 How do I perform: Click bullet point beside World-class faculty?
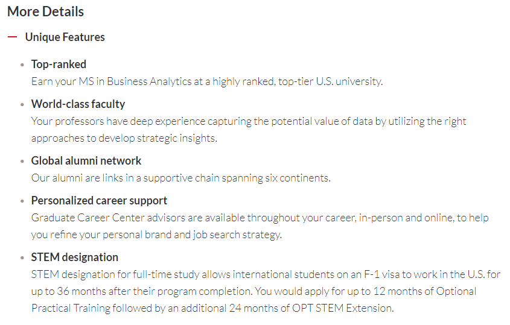[22, 105]
